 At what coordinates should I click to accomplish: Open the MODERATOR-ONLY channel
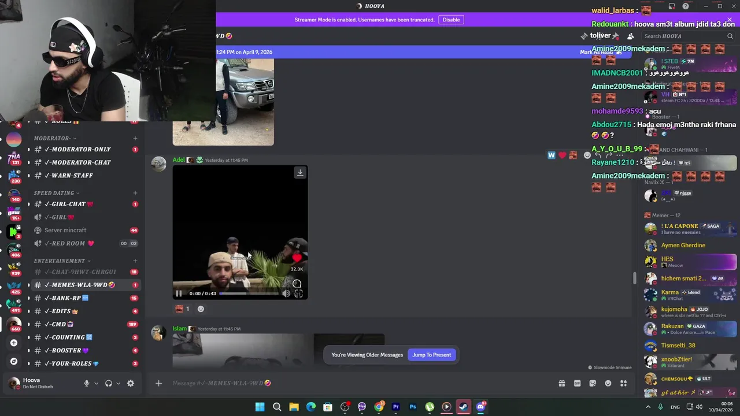click(84, 149)
